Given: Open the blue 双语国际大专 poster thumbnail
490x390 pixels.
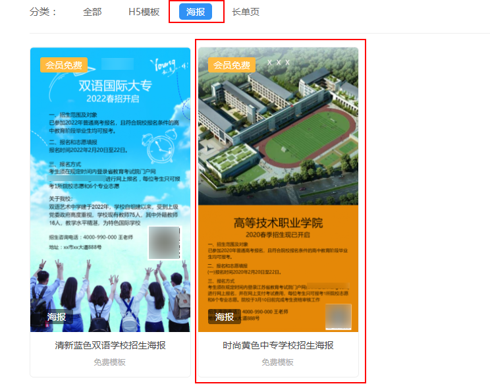Looking at the screenshot, I should (x=110, y=190).
